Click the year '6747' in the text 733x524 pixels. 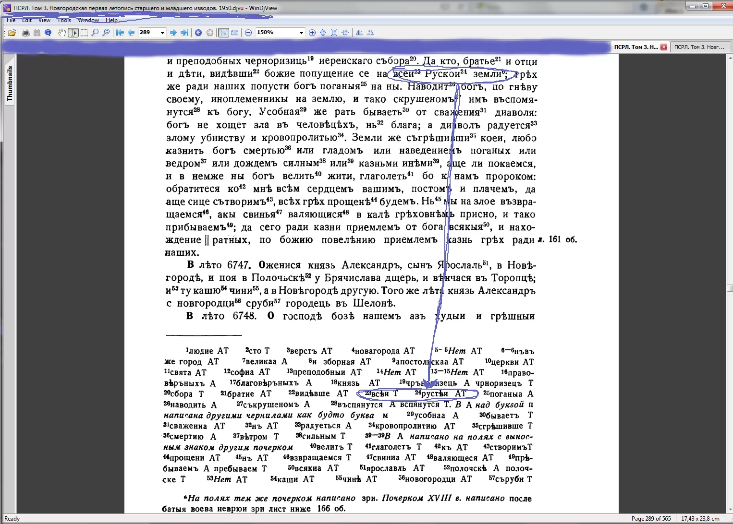click(238, 265)
